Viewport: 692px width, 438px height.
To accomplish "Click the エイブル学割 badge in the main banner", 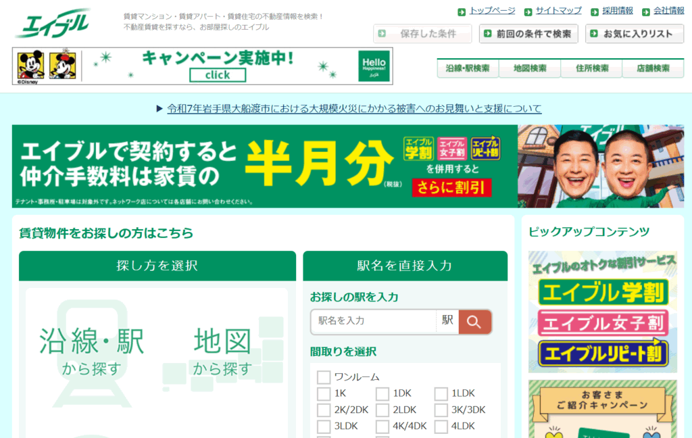I will coord(418,149).
